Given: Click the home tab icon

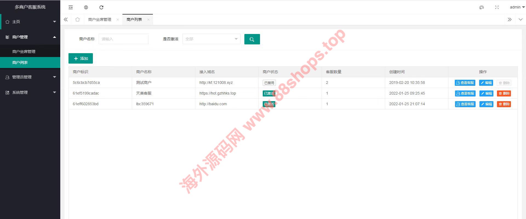Looking at the screenshot, I should pyautogui.click(x=78, y=19).
